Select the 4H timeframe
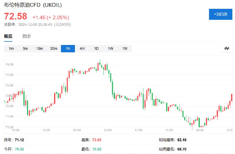 (x=82, y=48)
